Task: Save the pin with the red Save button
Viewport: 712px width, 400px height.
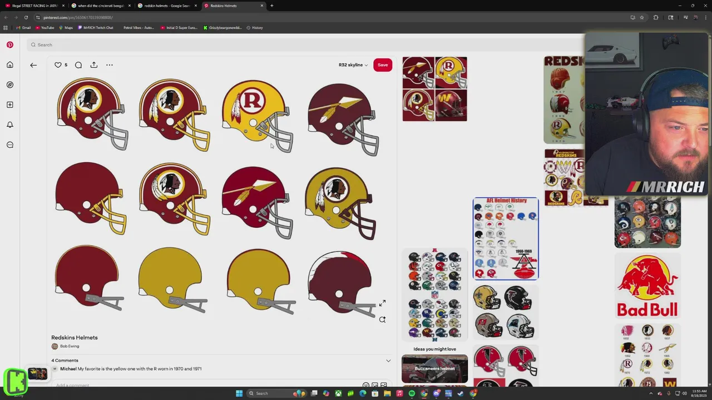Action: pos(383,65)
